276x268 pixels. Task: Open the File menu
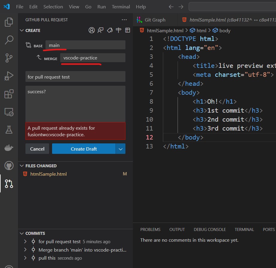[x=19, y=7]
